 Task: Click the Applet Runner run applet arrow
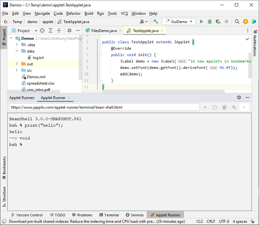pyautogui.click(x=205, y=107)
